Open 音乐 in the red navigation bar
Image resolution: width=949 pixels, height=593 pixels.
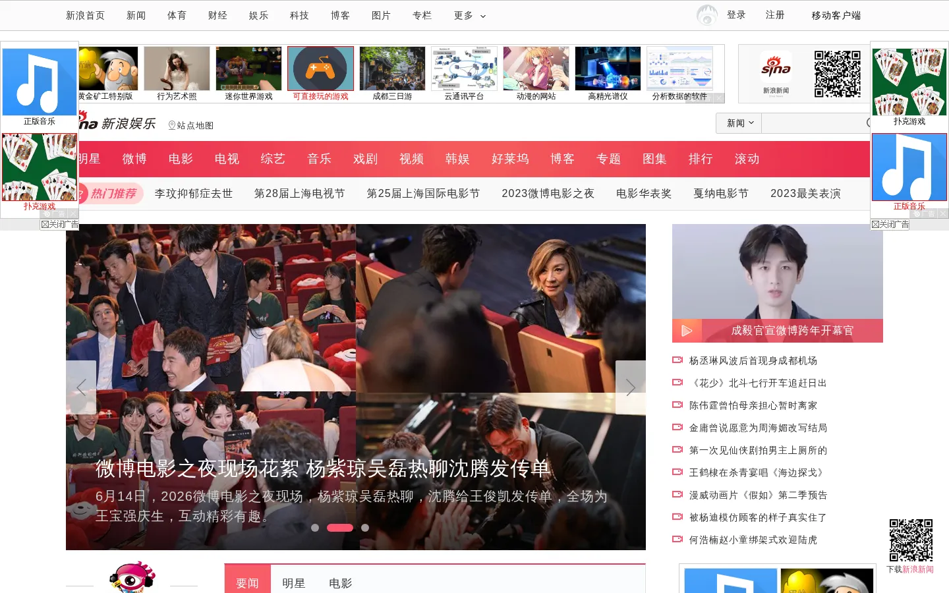pyautogui.click(x=319, y=159)
